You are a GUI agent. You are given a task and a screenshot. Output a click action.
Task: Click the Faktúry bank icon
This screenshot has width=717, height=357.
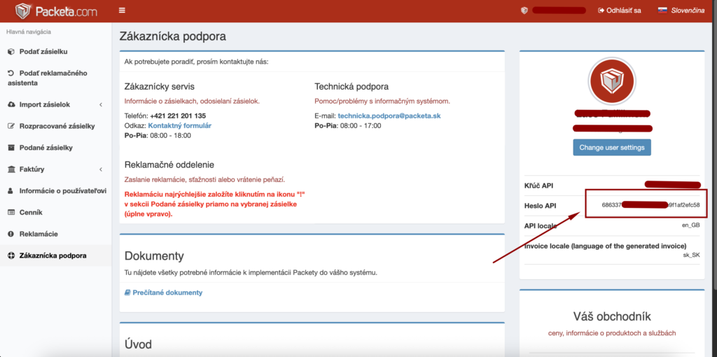(x=11, y=169)
